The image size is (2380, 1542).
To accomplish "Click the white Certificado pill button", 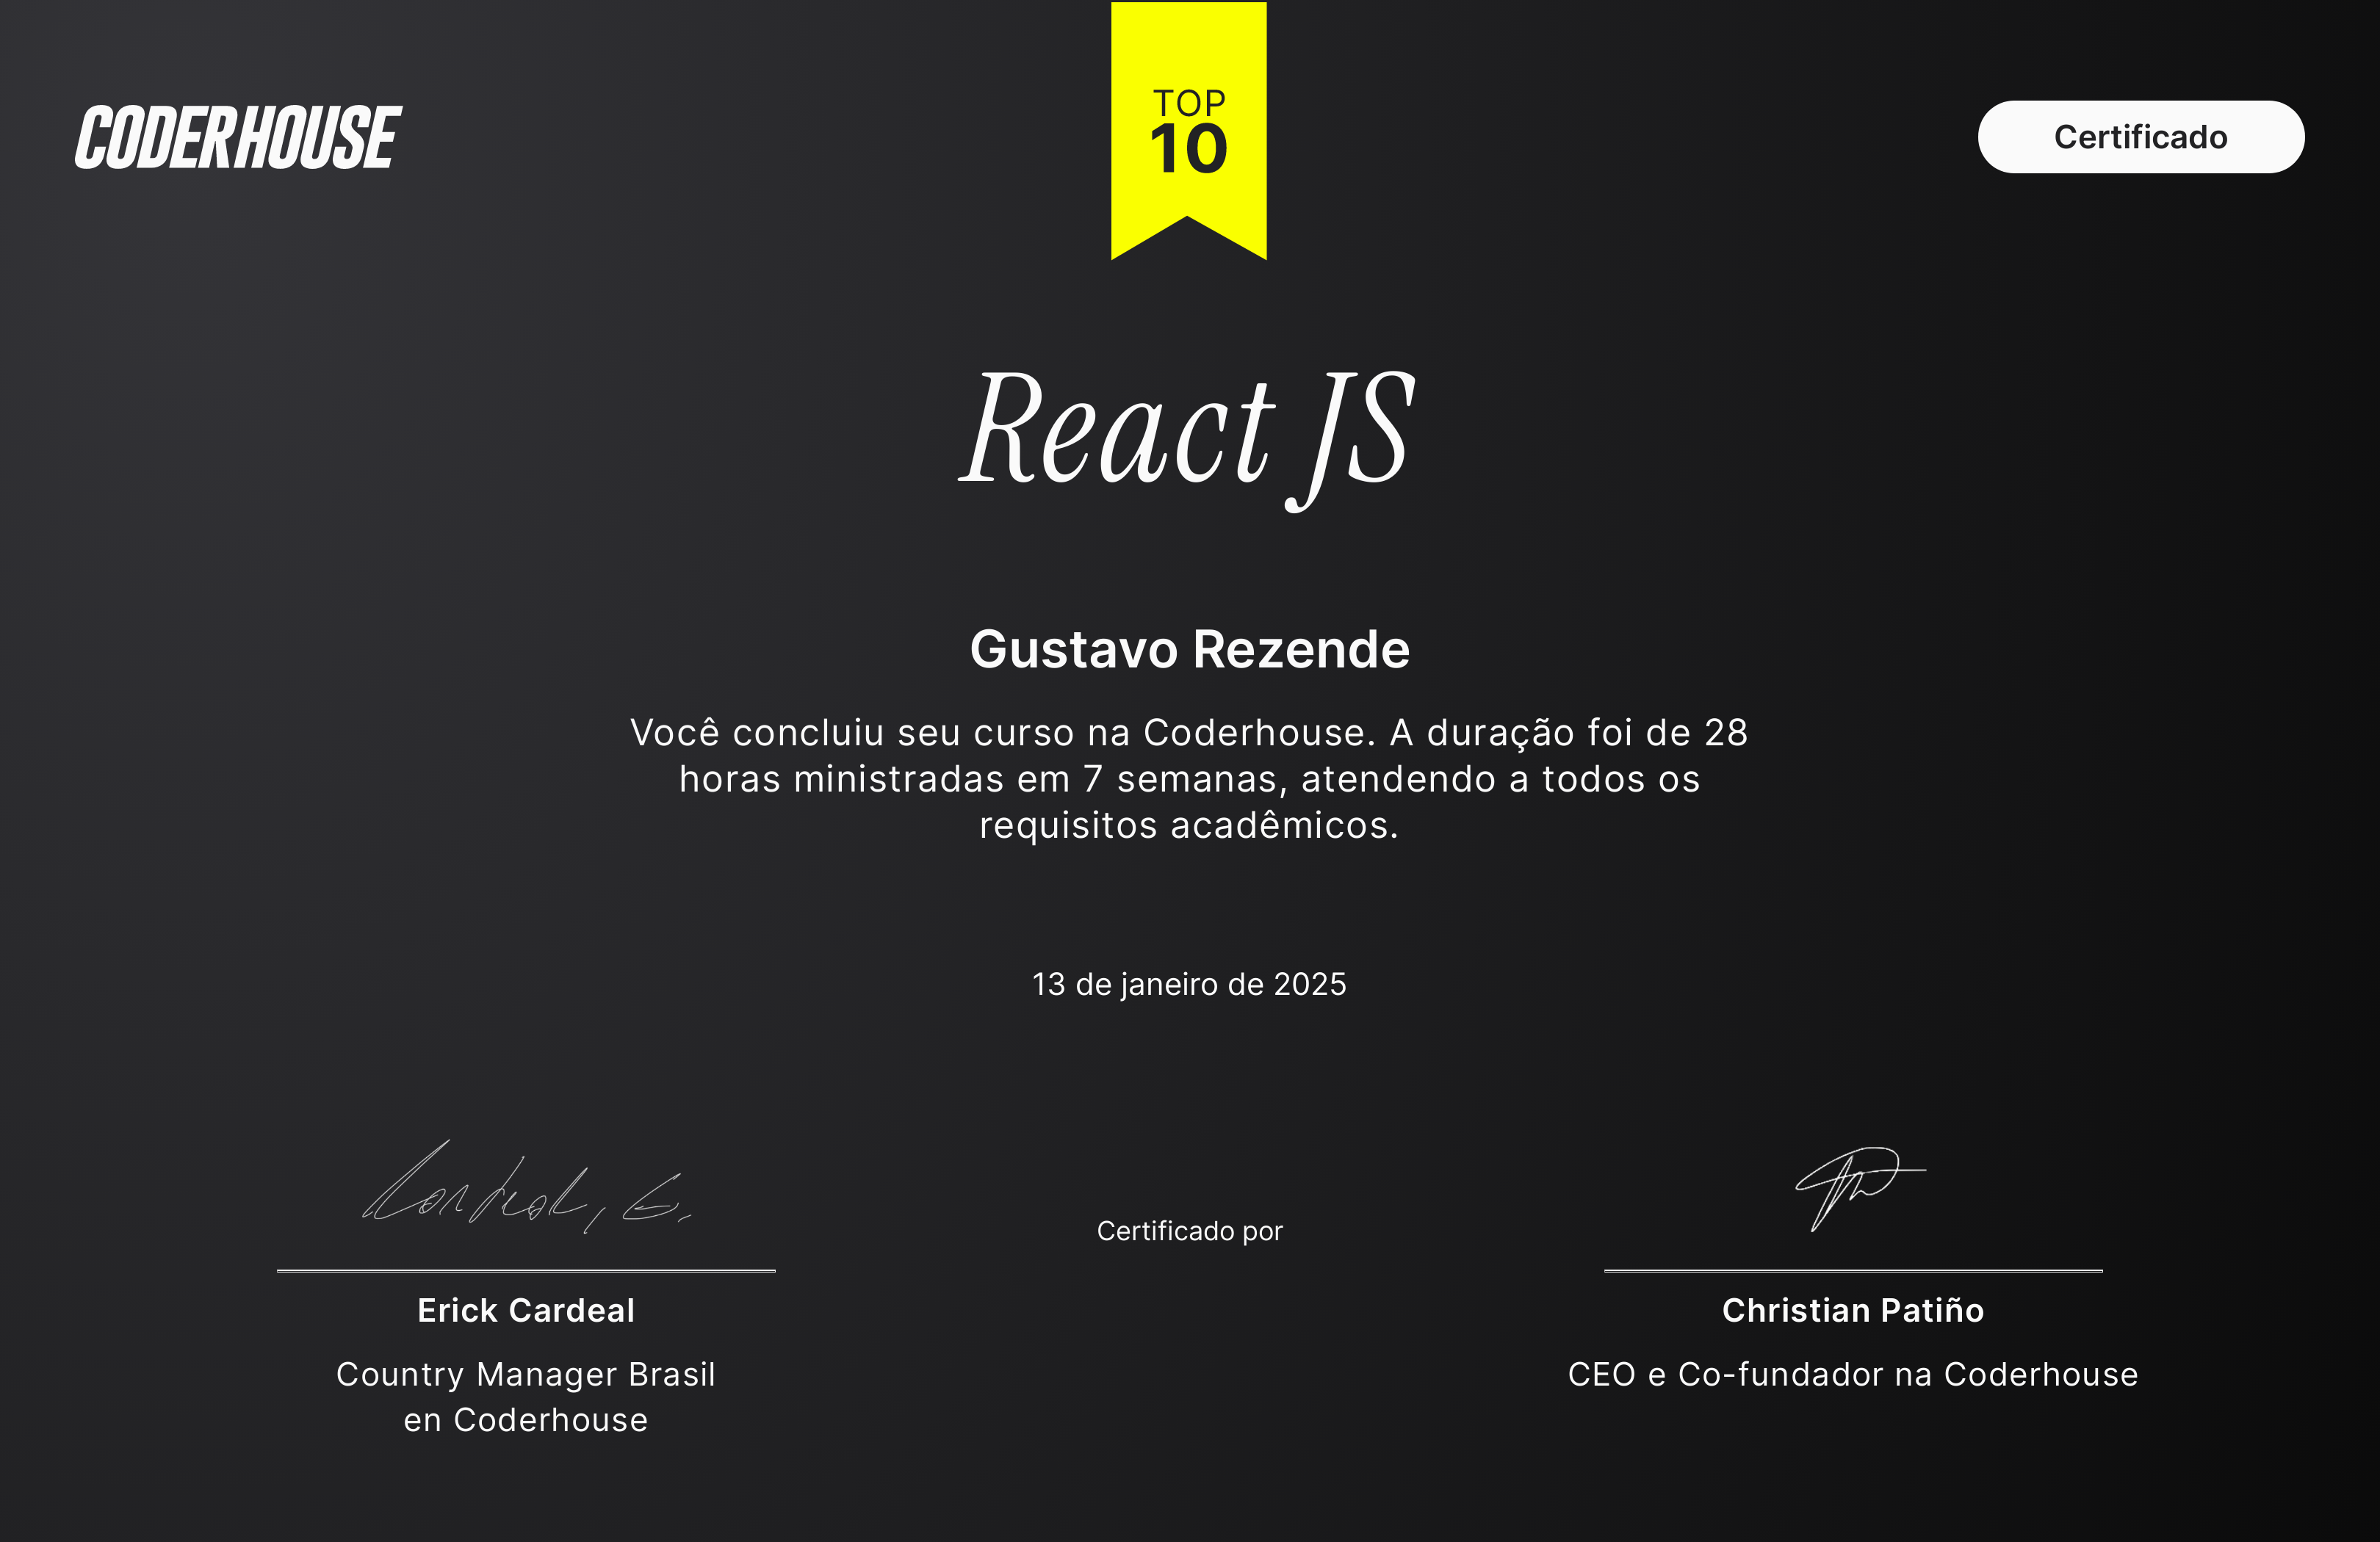I will point(2141,137).
